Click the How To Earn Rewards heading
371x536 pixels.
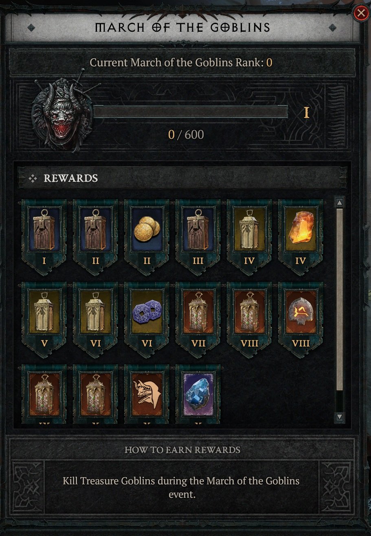pyautogui.click(x=182, y=450)
